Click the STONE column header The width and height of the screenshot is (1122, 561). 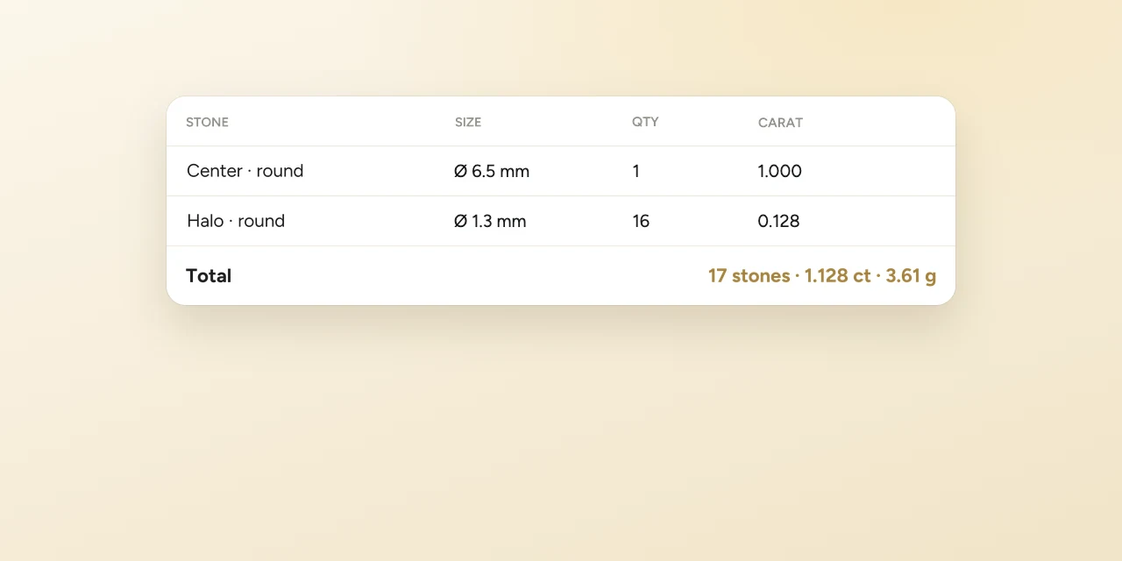click(207, 122)
